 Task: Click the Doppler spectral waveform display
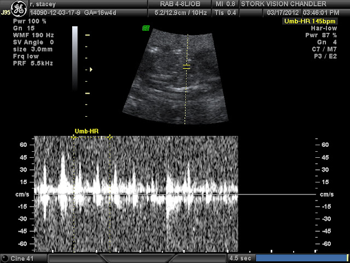click(136, 194)
